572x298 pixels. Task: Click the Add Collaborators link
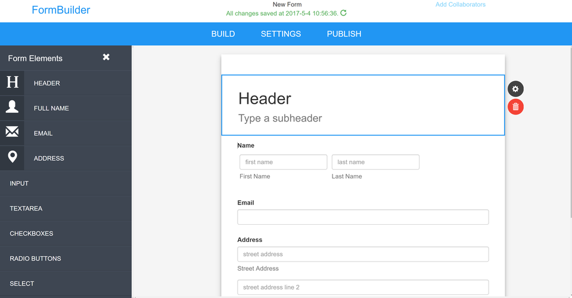click(x=460, y=5)
